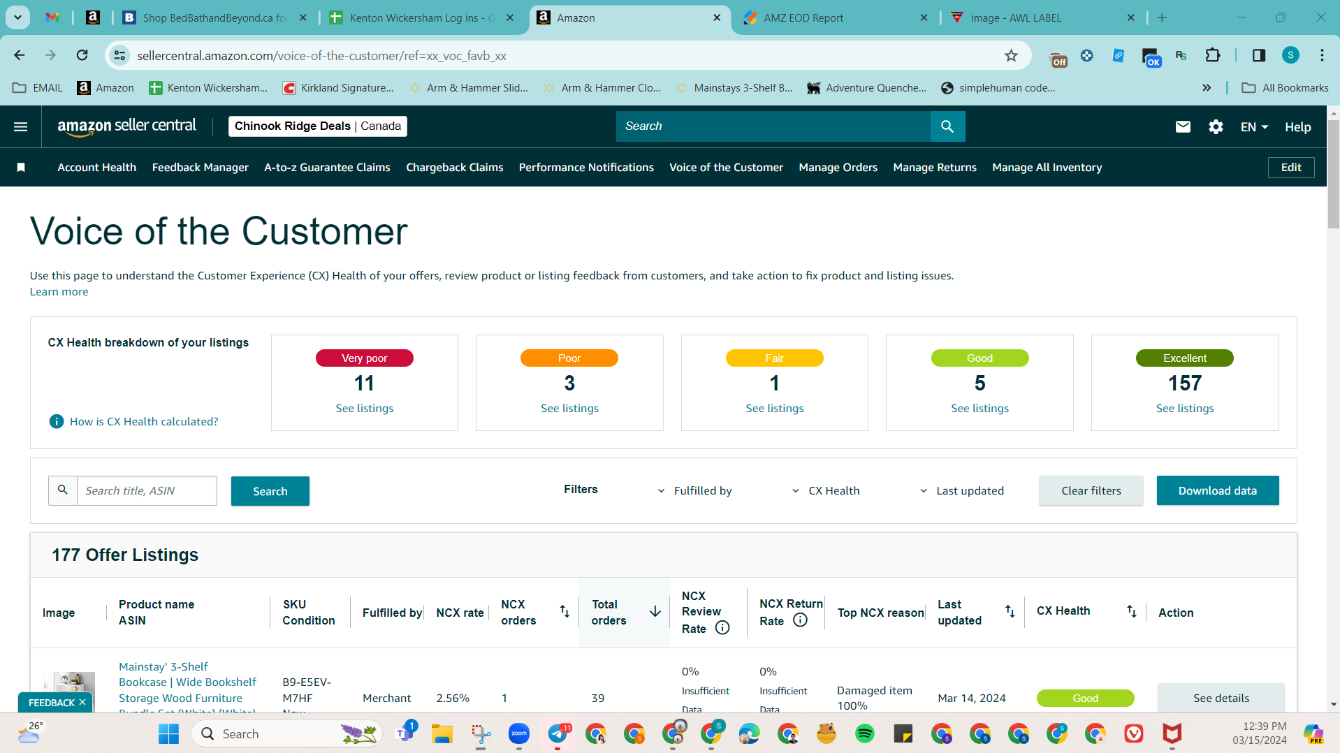Sort by CX Health column arrows
Viewport: 1340px width, 753px height.
[x=1132, y=612]
